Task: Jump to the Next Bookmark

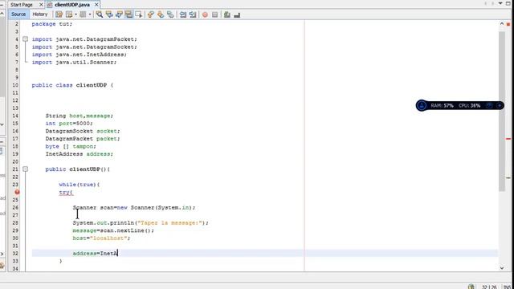Action: click(161, 14)
